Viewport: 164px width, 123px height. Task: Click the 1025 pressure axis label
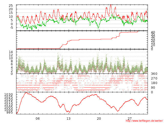click(x=8, y=97)
